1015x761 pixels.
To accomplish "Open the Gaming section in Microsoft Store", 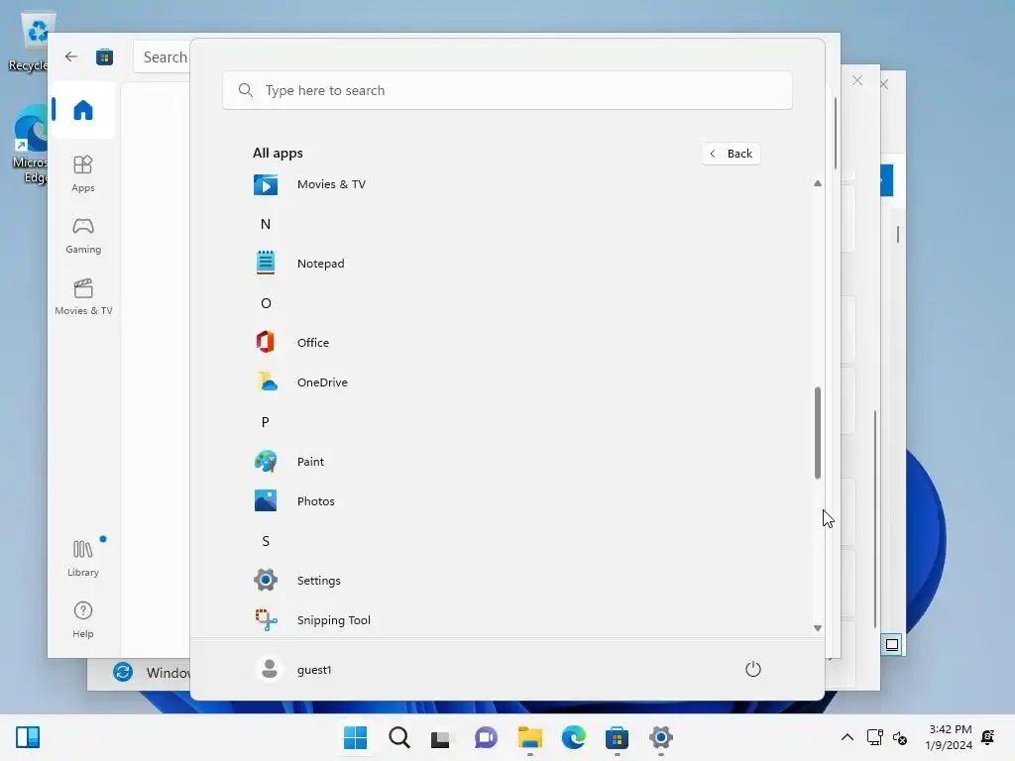I will [83, 235].
